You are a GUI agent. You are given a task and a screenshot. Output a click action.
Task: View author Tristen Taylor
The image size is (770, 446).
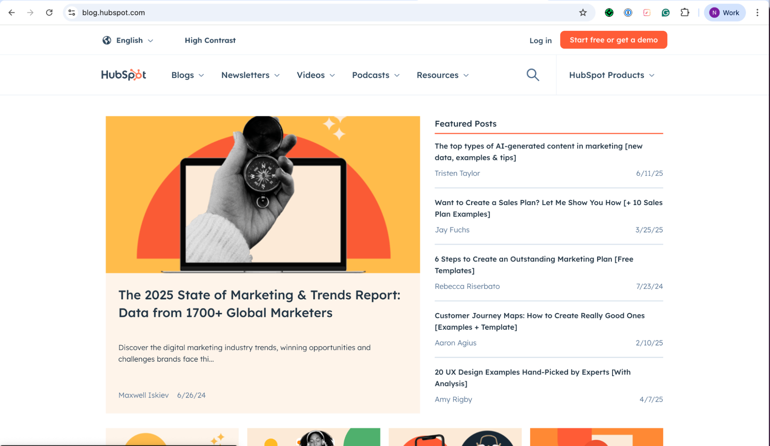457,173
